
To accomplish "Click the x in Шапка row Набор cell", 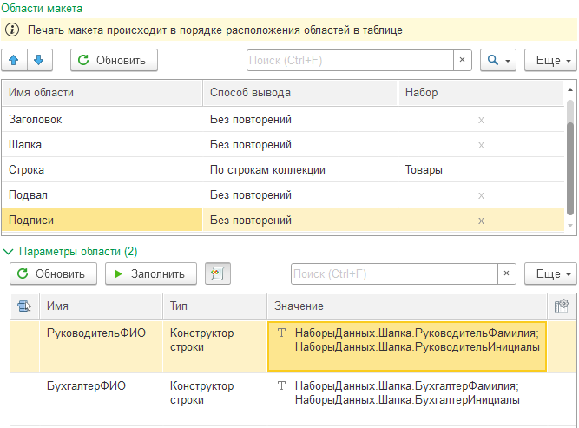I will (x=481, y=145).
